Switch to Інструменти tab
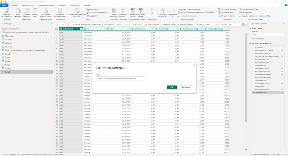The height and width of the screenshot is (156, 288). tap(74, 5)
